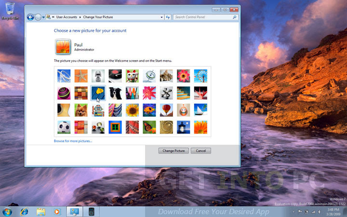Choose the pink and orange woven fabric picture

pyautogui.click(x=81, y=127)
